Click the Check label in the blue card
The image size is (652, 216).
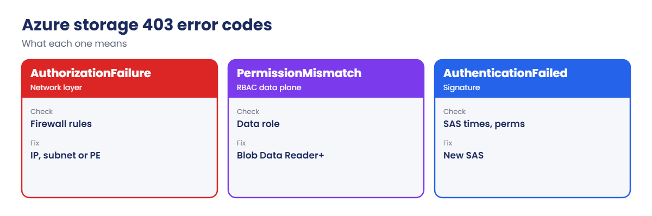click(x=454, y=112)
